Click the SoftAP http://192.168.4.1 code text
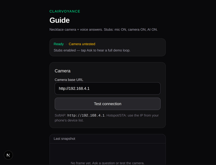 click(x=86, y=115)
